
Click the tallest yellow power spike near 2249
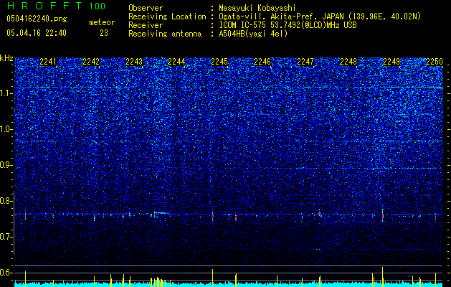tap(383, 277)
